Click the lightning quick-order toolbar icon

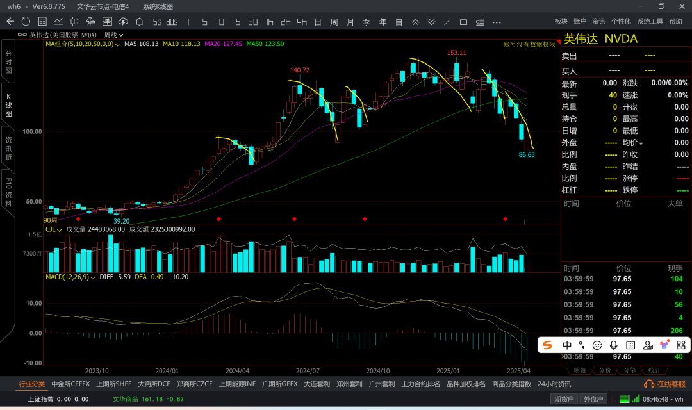(91, 22)
